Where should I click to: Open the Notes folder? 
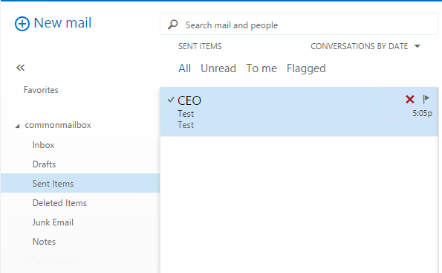tap(44, 241)
